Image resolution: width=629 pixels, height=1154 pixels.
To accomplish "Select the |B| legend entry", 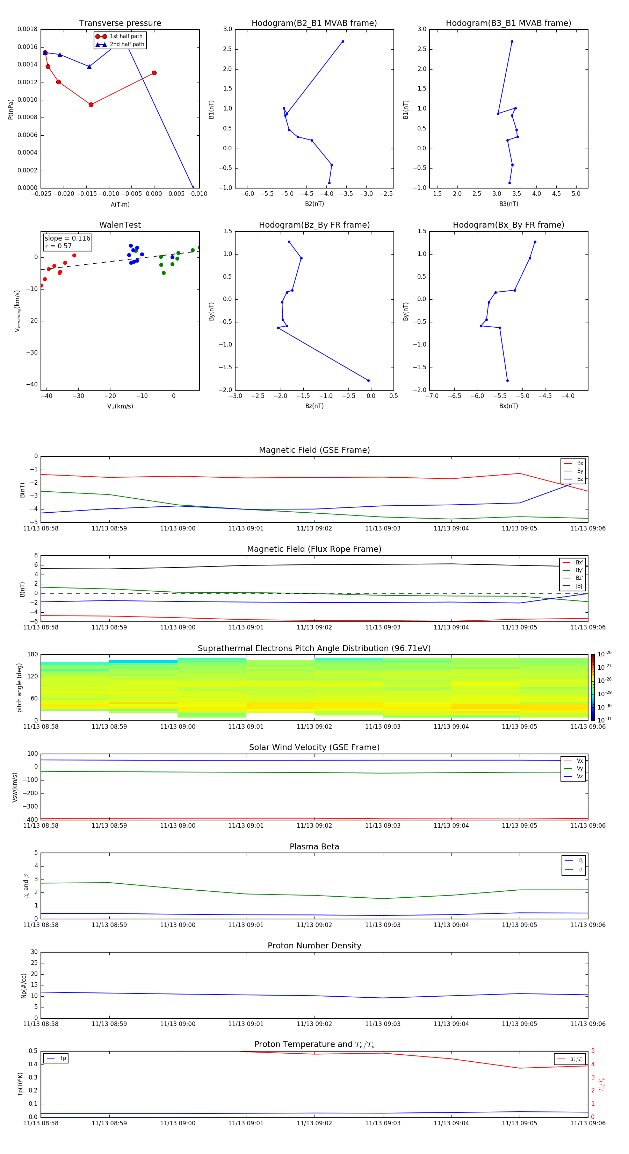I will (573, 586).
